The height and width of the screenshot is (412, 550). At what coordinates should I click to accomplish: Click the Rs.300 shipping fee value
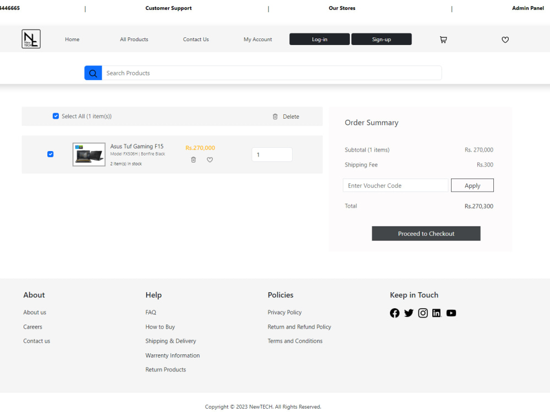pos(485,165)
